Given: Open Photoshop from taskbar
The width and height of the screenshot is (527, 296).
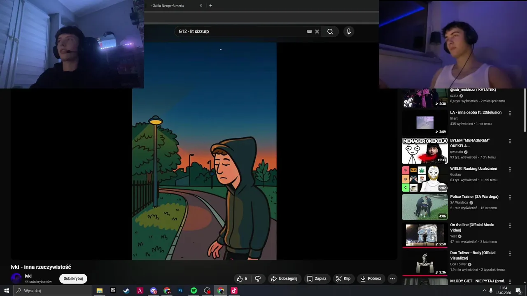Looking at the screenshot, I should (180, 291).
